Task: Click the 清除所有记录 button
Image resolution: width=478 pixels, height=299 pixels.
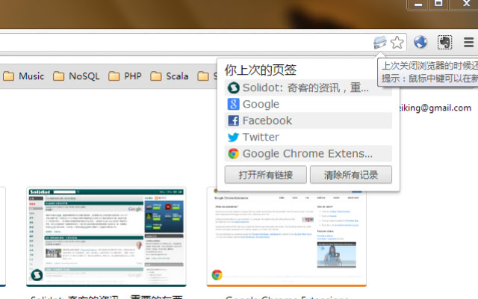Action: (x=351, y=175)
